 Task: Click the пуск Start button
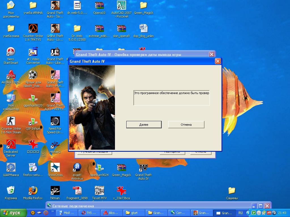coord(14,213)
